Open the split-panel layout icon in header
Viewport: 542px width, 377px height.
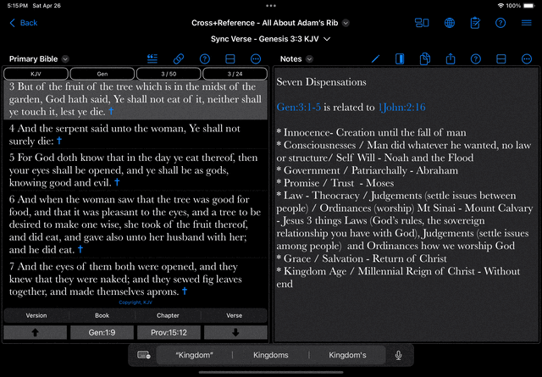pyautogui.click(x=422, y=23)
